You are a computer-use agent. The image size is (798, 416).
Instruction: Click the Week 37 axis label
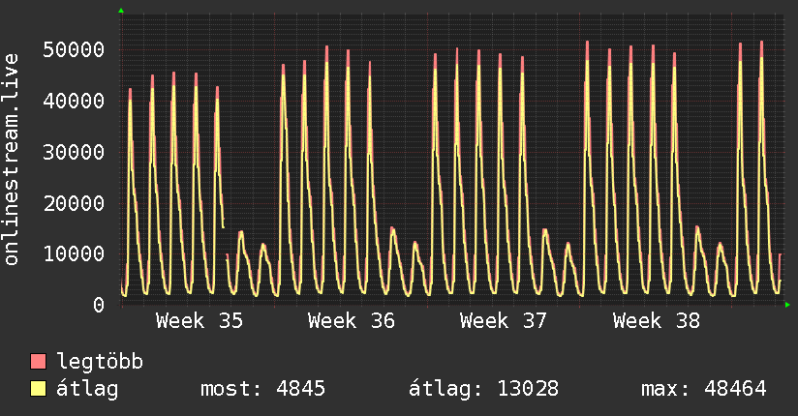[x=504, y=321]
